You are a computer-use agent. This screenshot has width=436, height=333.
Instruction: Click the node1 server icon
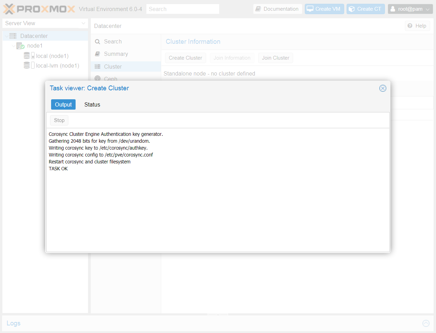(x=20, y=46)
